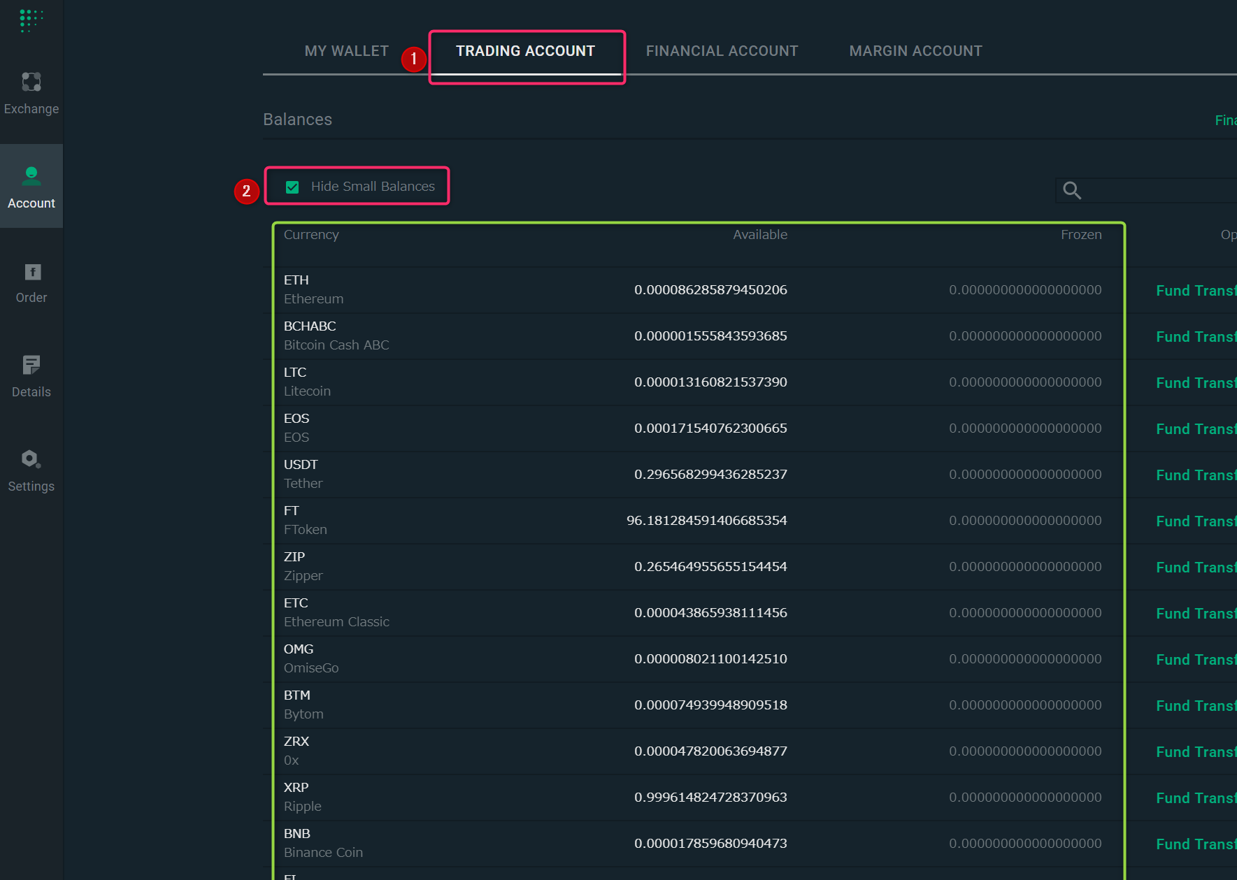Select the Trading Account tab
The image size is (1237, 880).
tap(525, 51)
